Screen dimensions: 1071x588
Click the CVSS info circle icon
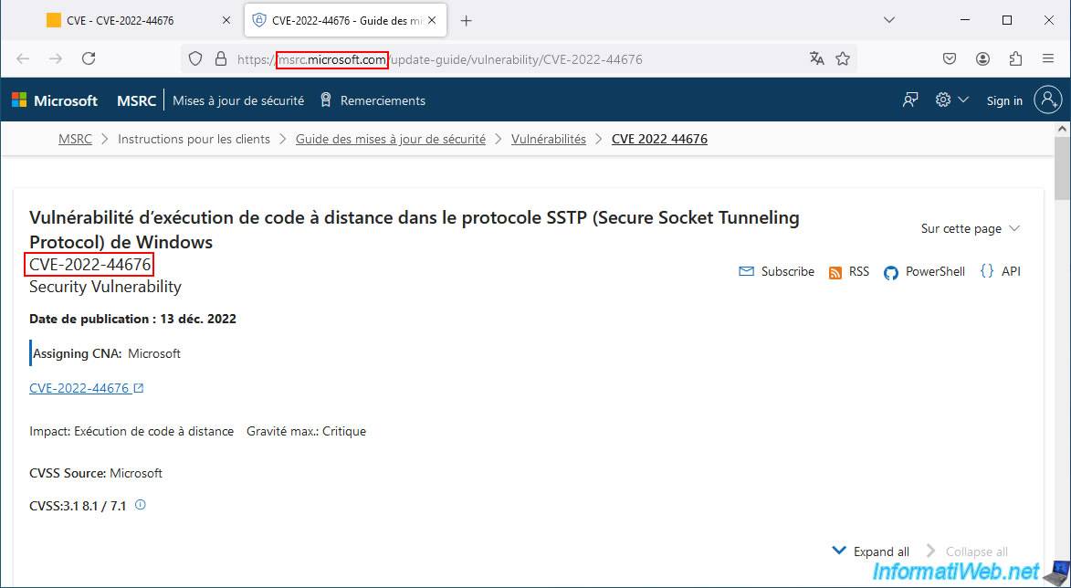141,504
